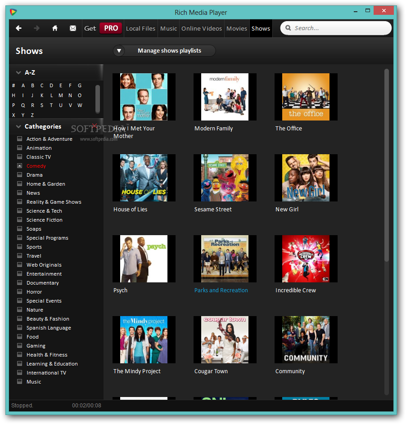
Task: Click the Parks and Recreation title link
Action: [x=221, y=290]
